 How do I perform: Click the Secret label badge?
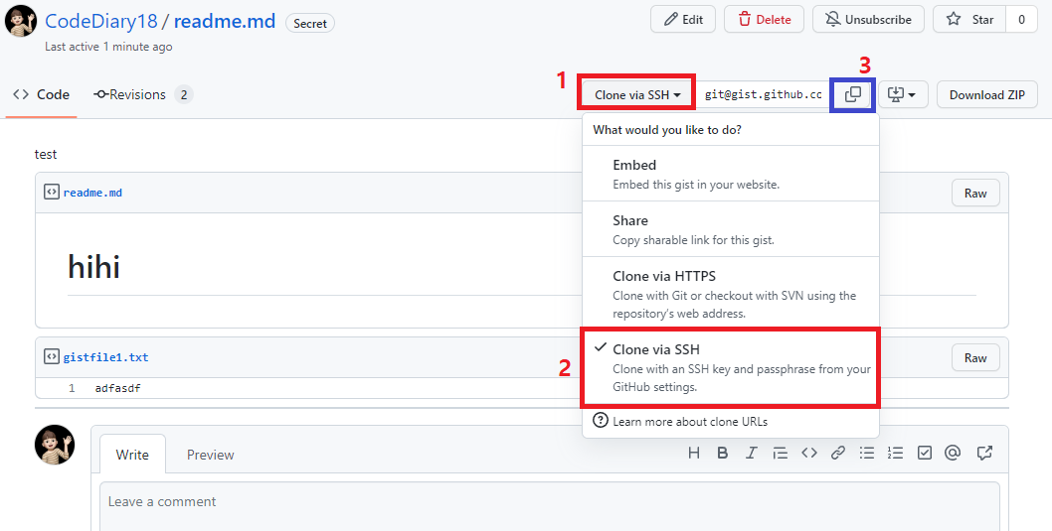click(310, 24)
